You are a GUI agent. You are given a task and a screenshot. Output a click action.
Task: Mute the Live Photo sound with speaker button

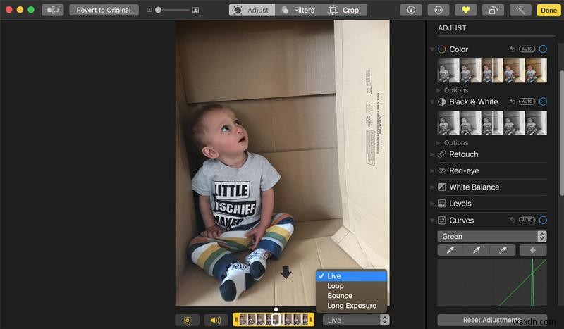coord(216,320)
